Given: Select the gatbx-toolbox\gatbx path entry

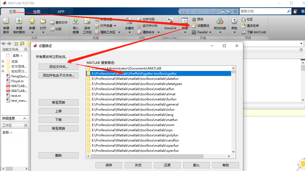Looking at the screenshot, I should point(159,74).
